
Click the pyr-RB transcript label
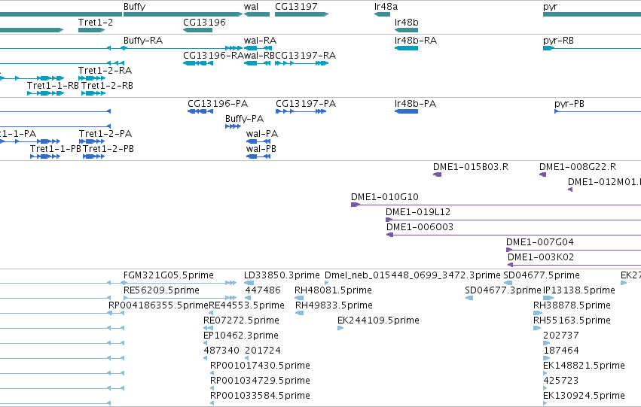(x=558, y=41)
